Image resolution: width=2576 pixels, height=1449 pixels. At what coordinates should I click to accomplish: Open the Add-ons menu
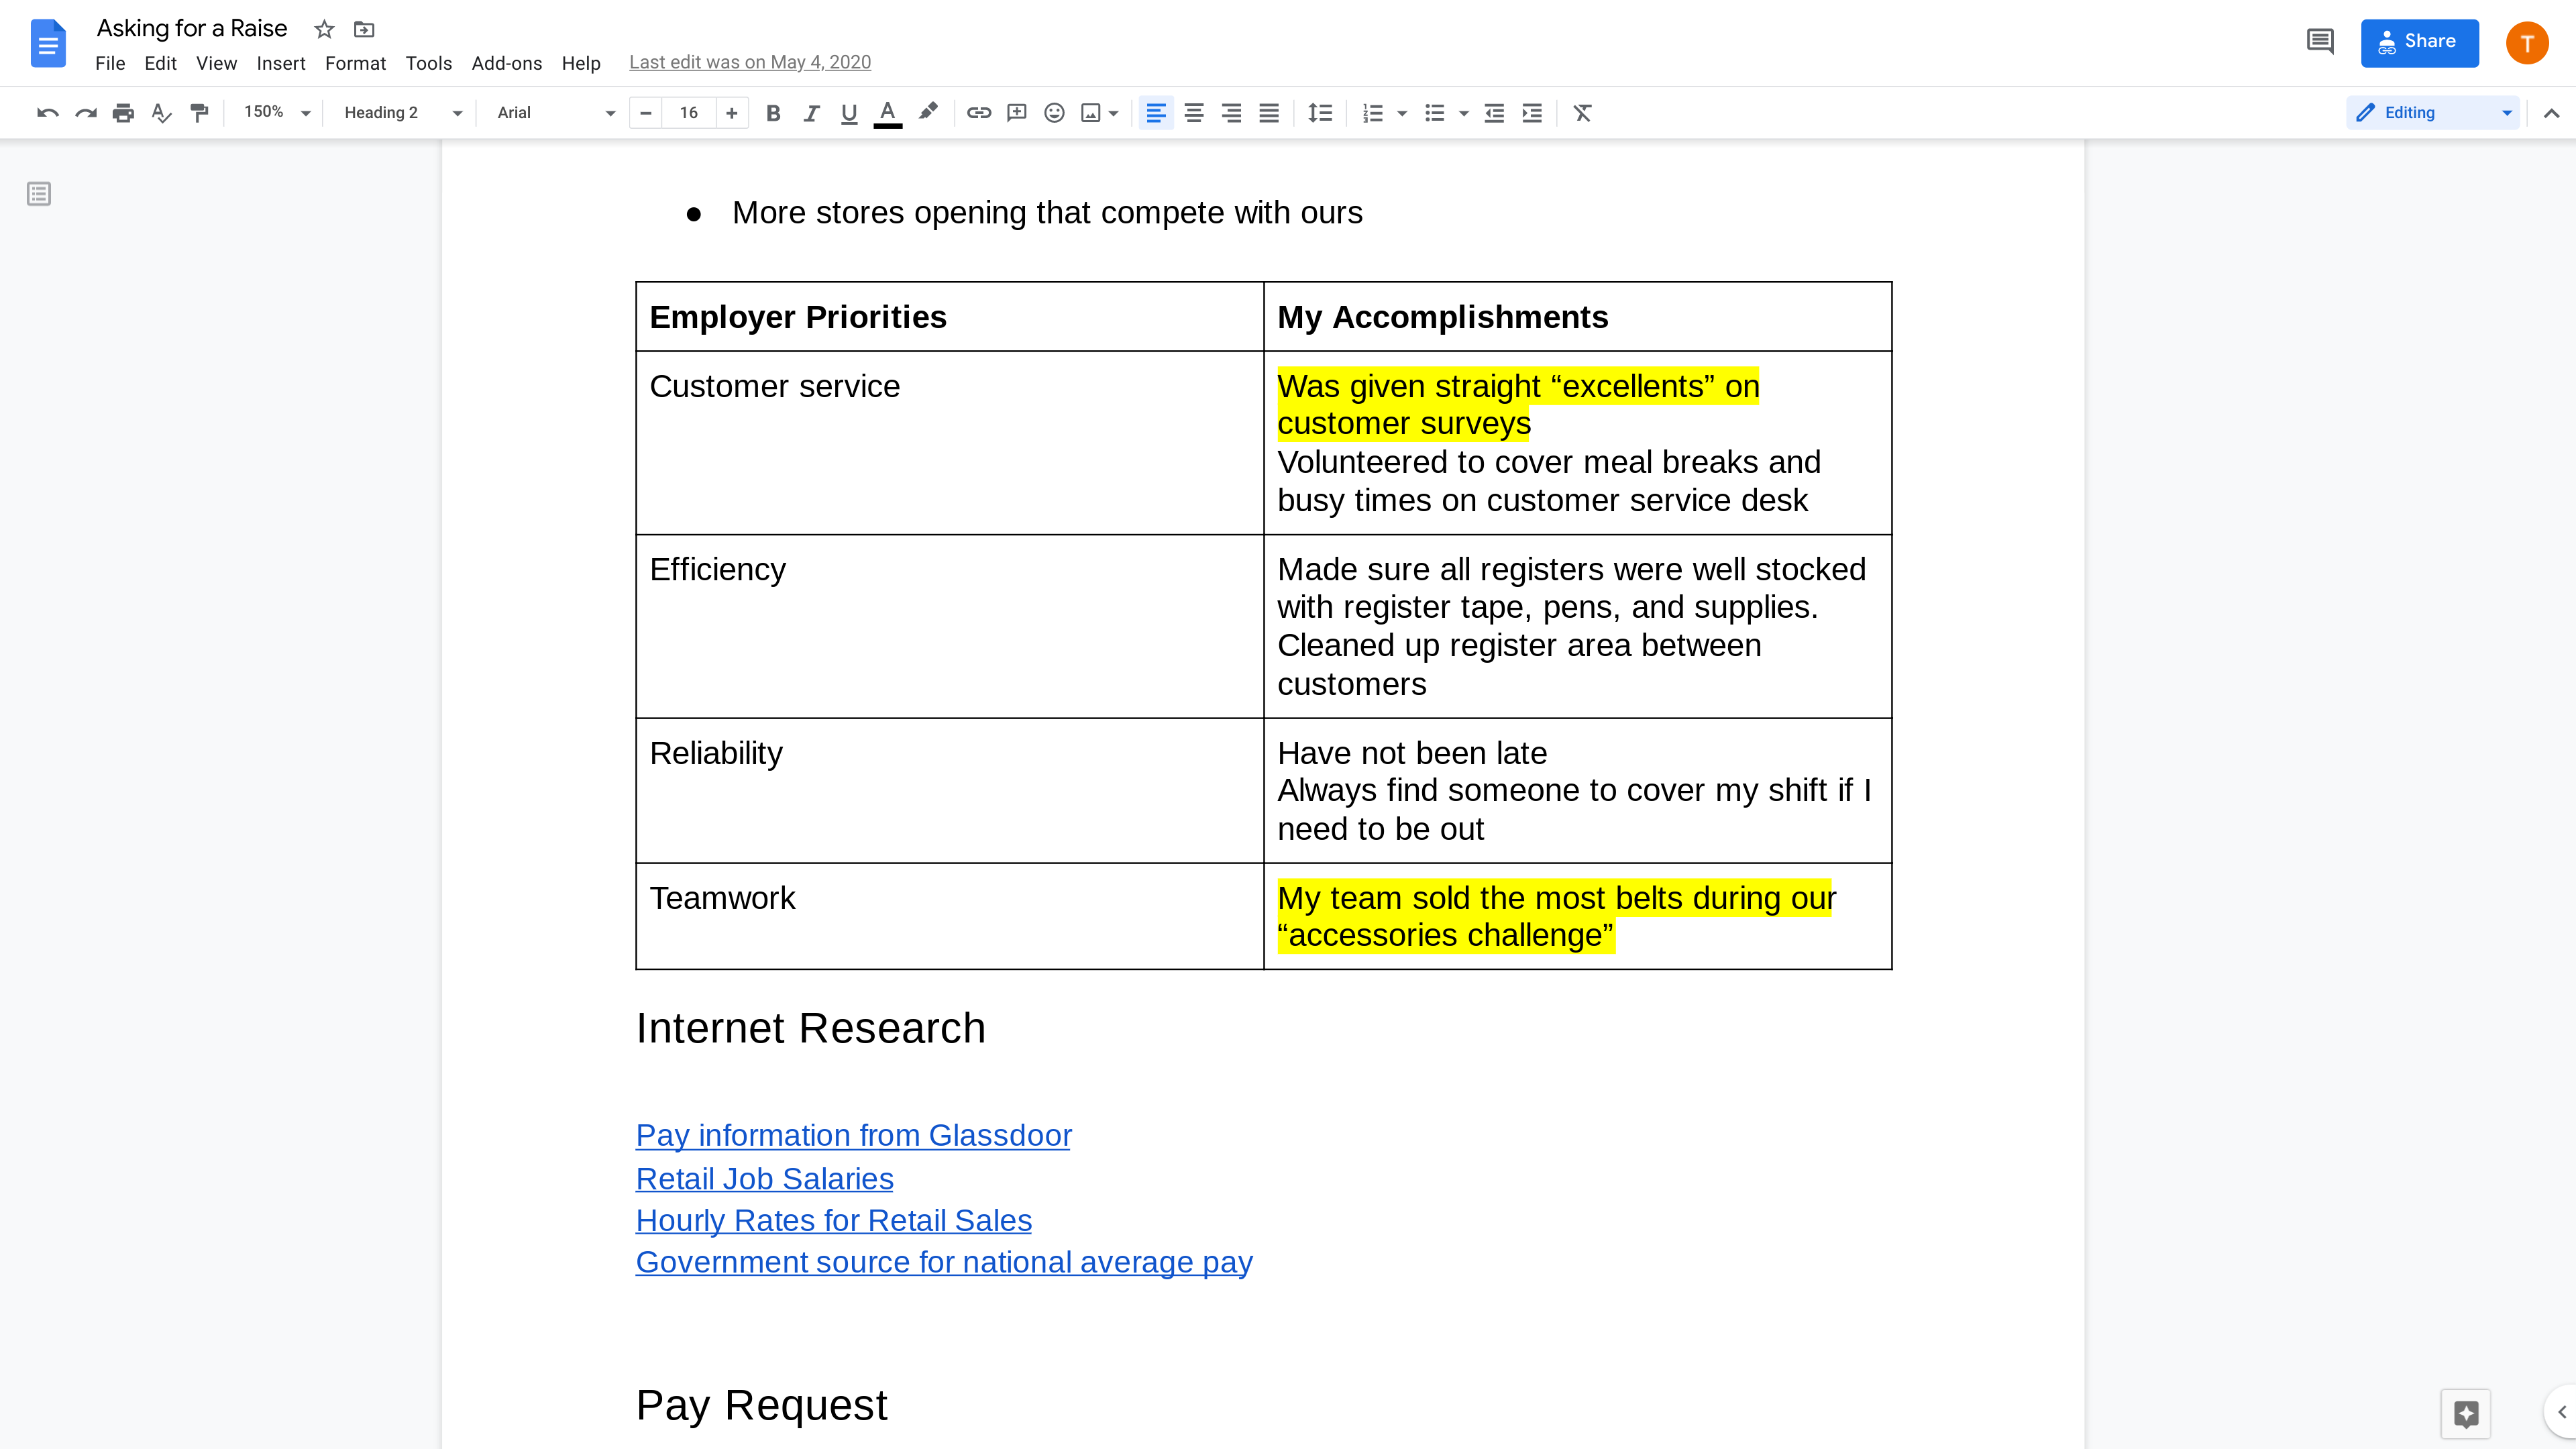506,63
